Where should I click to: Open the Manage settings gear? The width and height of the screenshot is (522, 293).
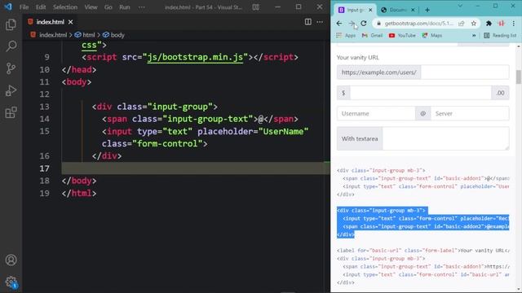pyautogui.click(x=11, y=282)
